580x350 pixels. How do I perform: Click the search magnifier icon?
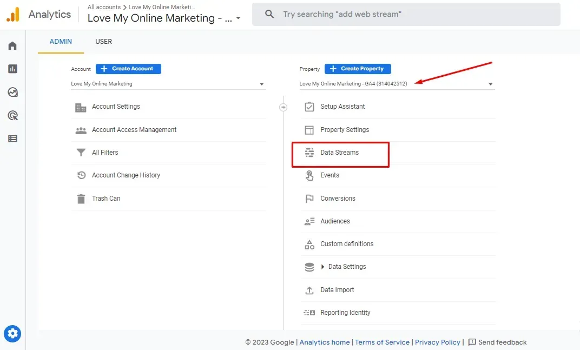[x=269, y=15]
